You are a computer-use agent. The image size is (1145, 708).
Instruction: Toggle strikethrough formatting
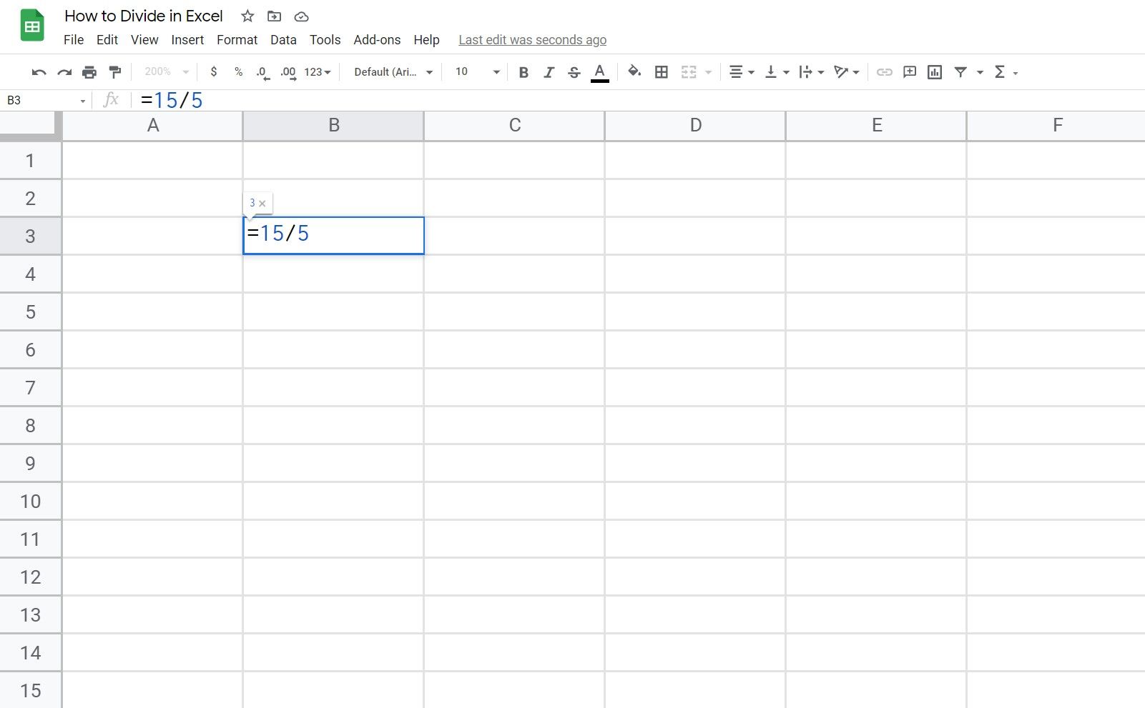point(574,71)
